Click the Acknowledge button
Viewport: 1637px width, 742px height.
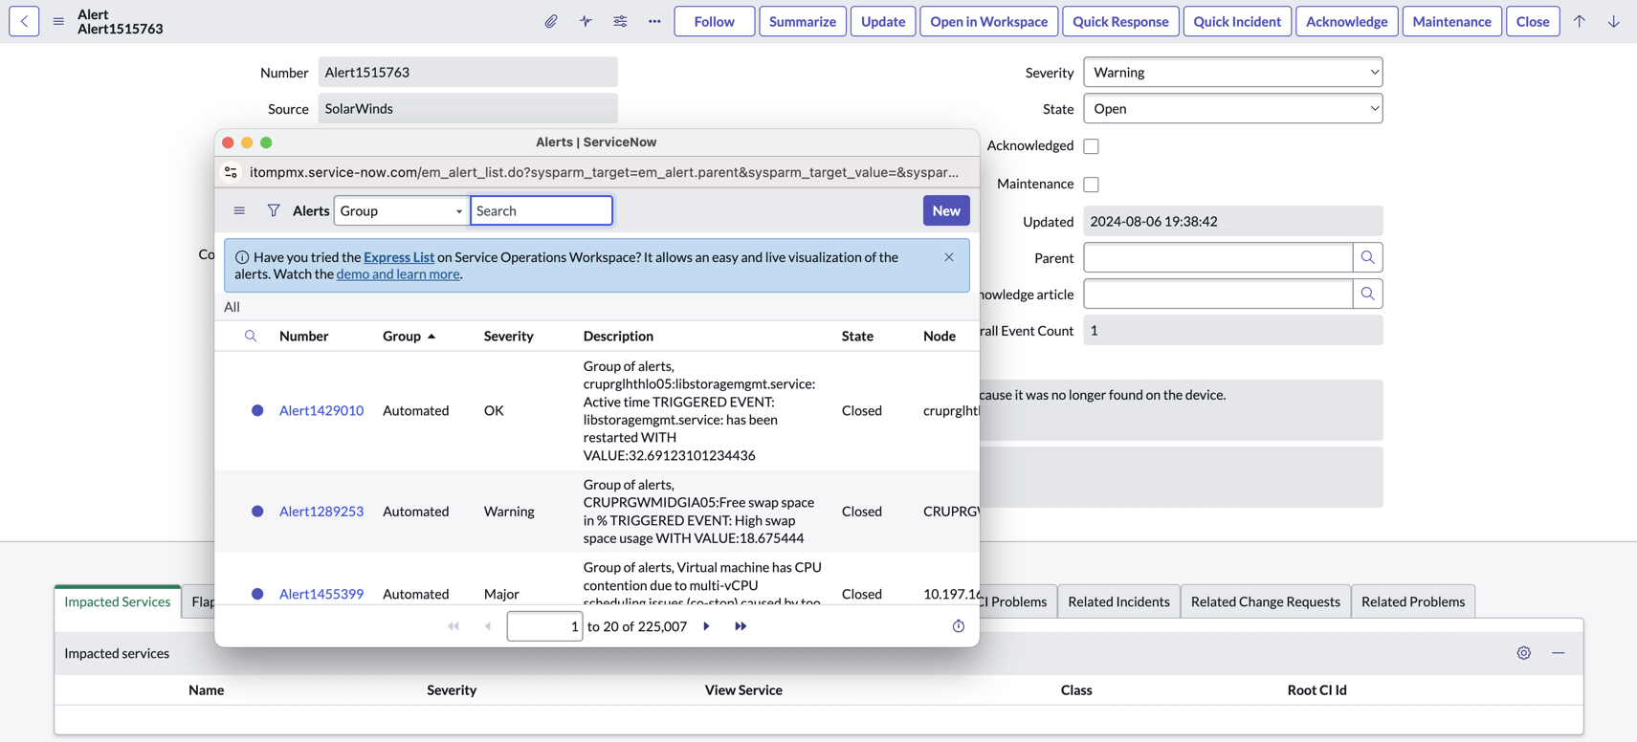pyautogui.click(x=1346, y=21)
